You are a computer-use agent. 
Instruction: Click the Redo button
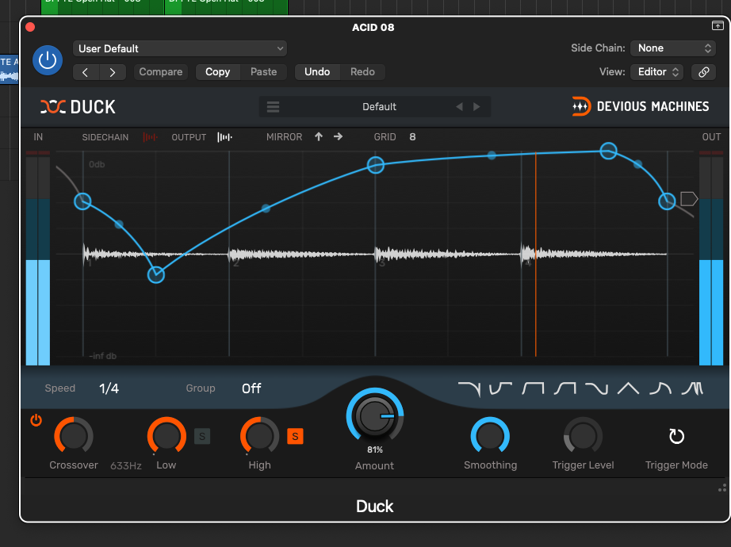(x=362, y=72)
